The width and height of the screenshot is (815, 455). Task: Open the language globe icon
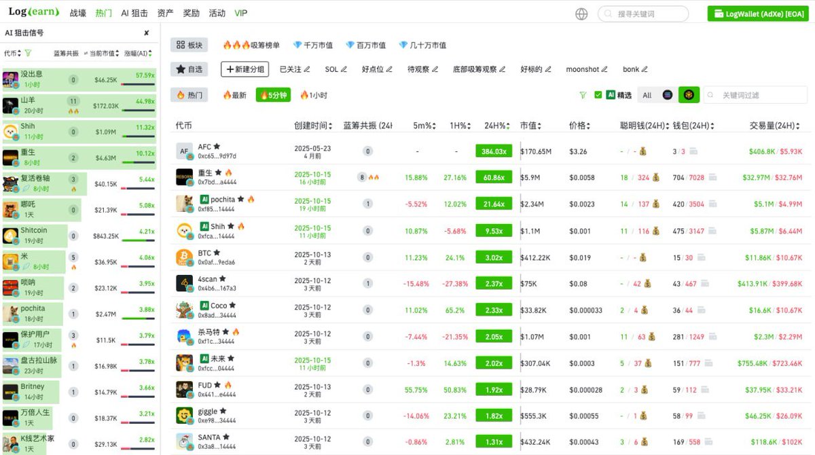tap(581, 14)
